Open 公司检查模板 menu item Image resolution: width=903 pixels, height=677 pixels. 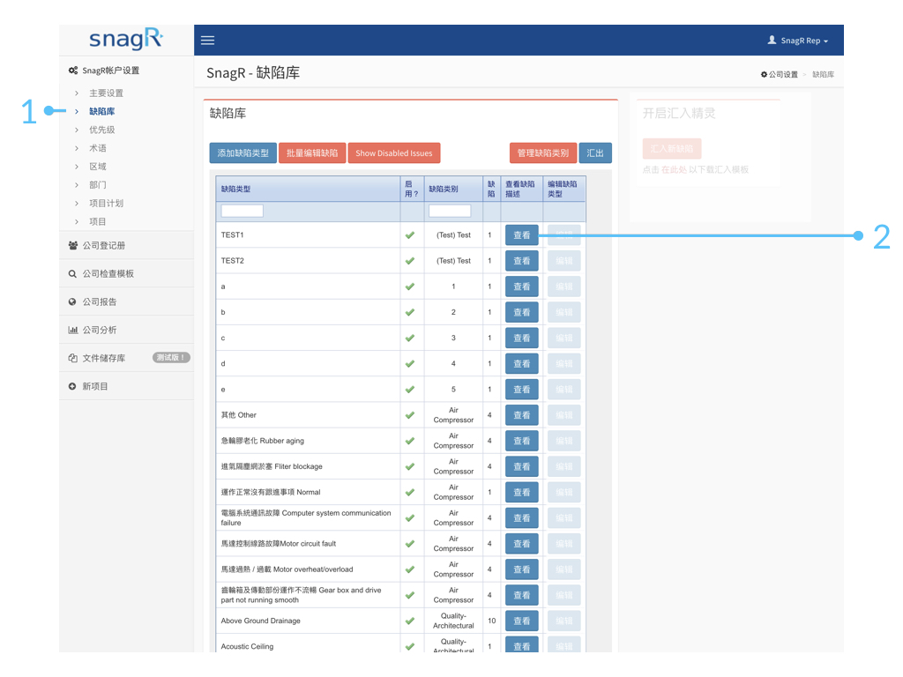[x=126, y=273]
